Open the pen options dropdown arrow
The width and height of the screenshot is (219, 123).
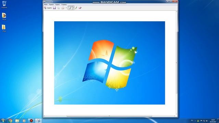click(74, 8)
